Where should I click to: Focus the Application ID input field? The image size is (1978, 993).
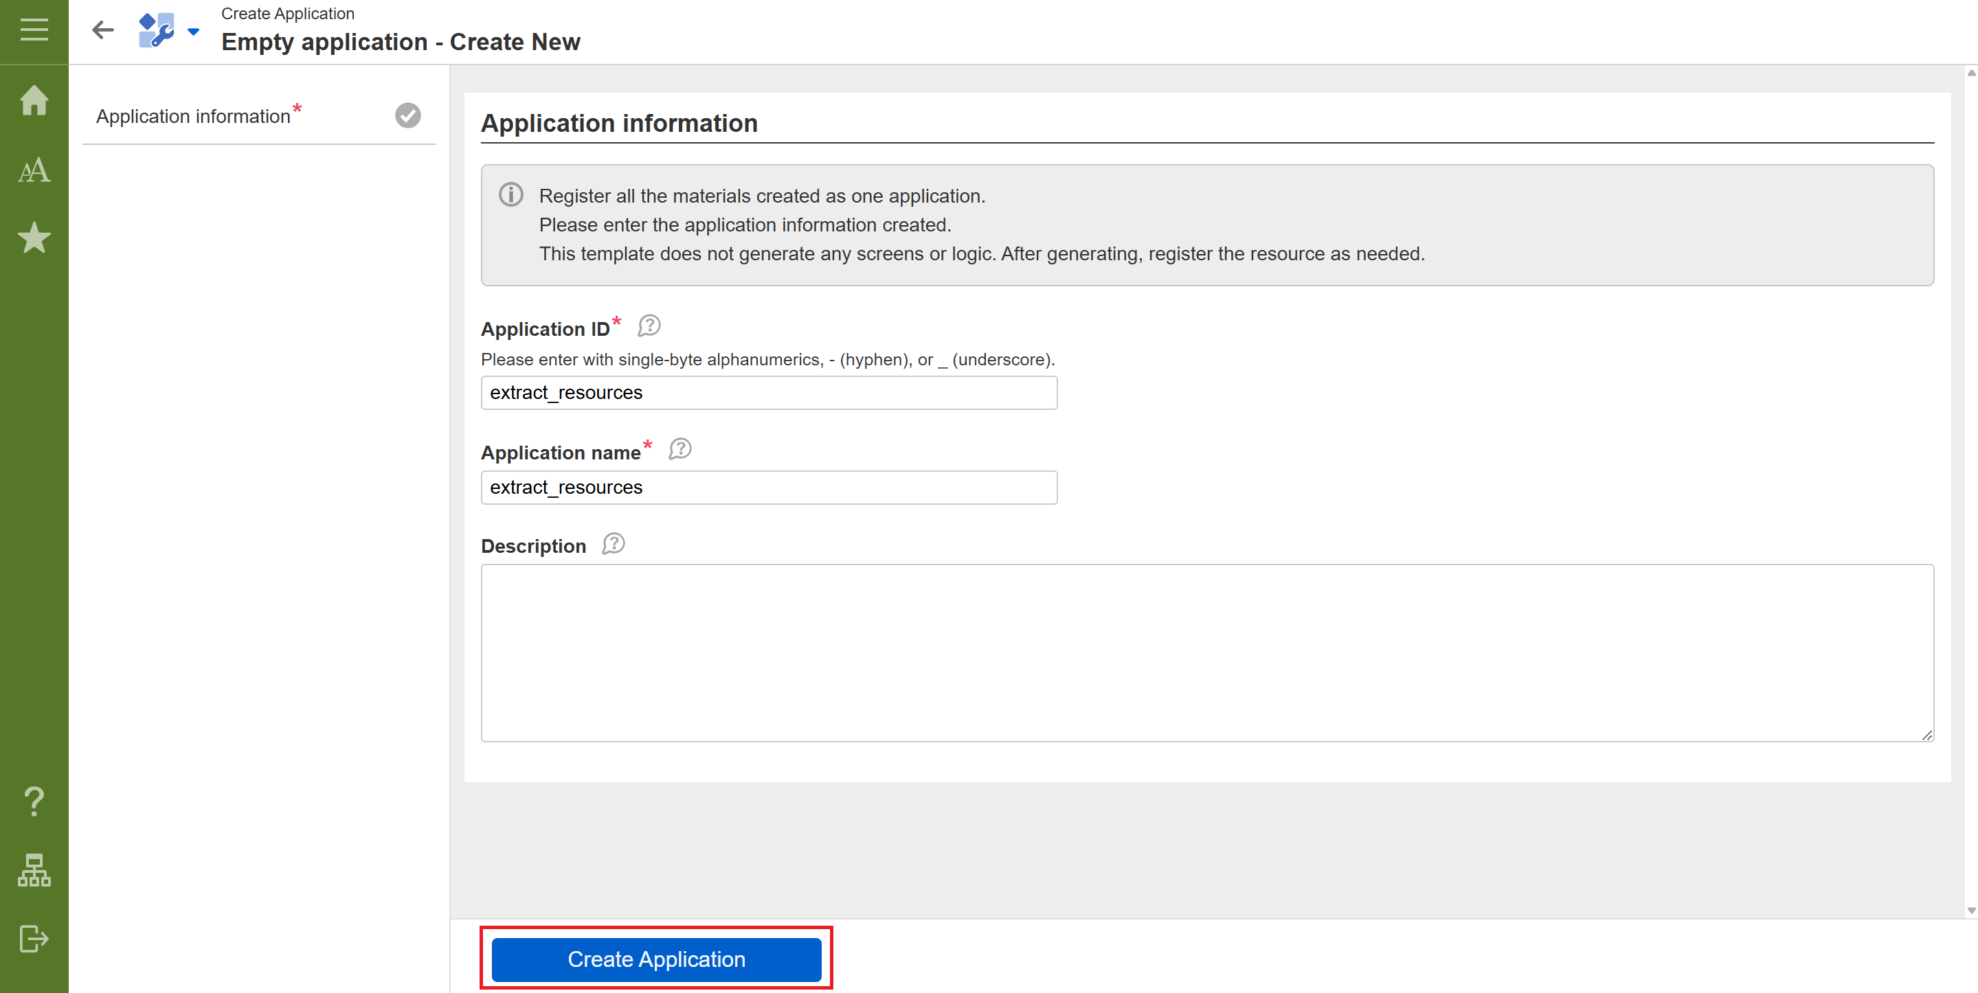[769, 392]
